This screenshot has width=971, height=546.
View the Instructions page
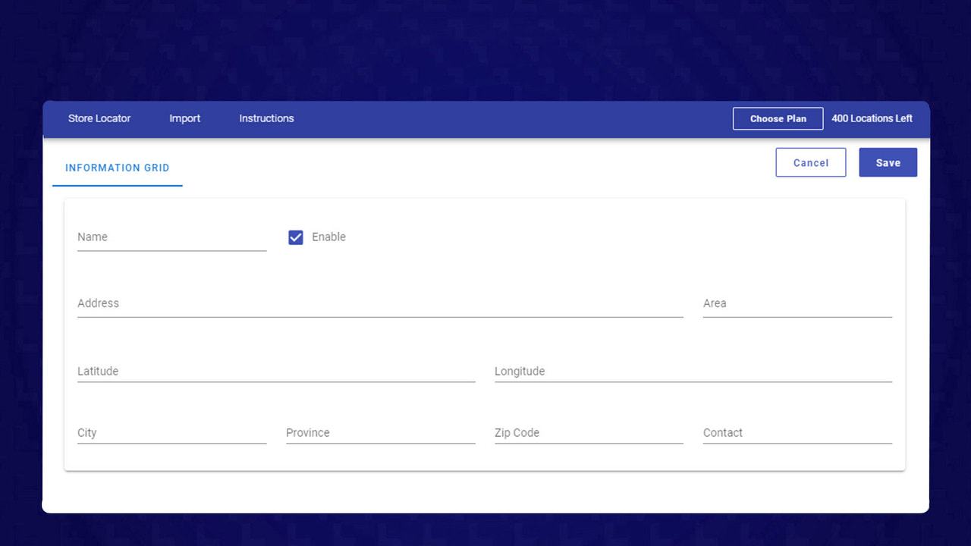click(266, 118)
